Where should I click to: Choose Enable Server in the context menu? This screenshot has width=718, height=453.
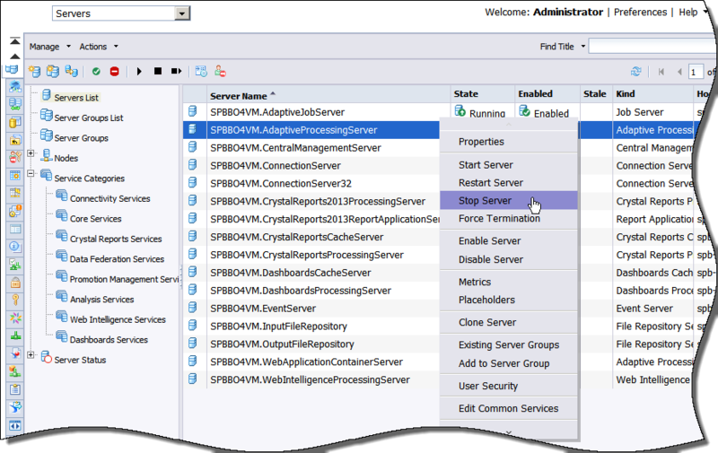(508, 240)
